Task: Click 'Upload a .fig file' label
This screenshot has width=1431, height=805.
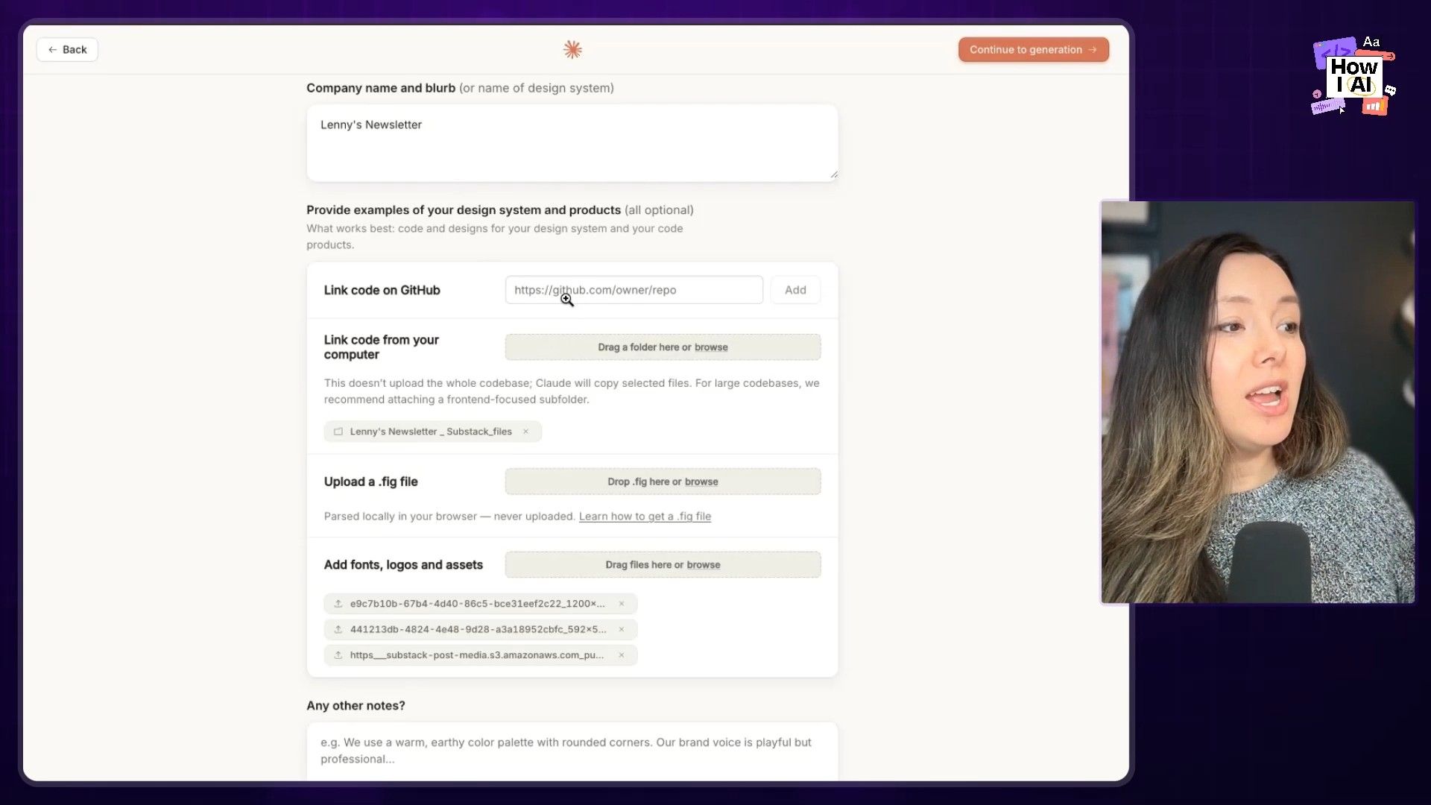Action: pyautogui.click(x=370, y=482)
